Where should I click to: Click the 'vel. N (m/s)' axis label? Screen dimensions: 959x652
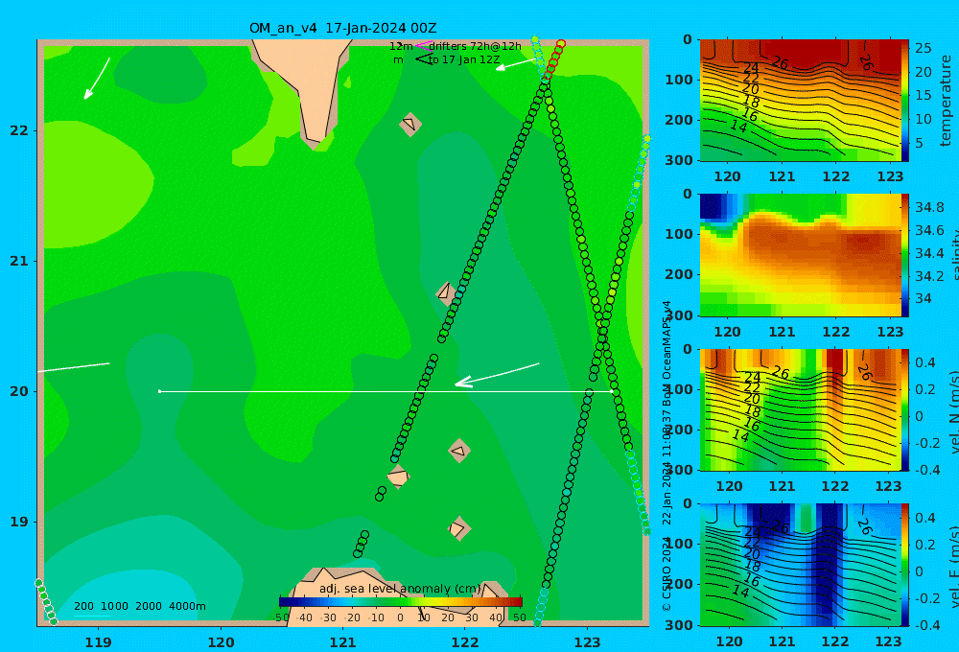tap(953, 411)
